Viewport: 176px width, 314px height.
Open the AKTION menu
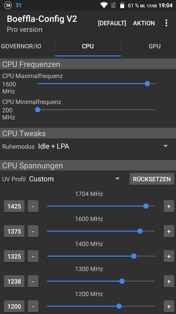click(x=144, y=23)
